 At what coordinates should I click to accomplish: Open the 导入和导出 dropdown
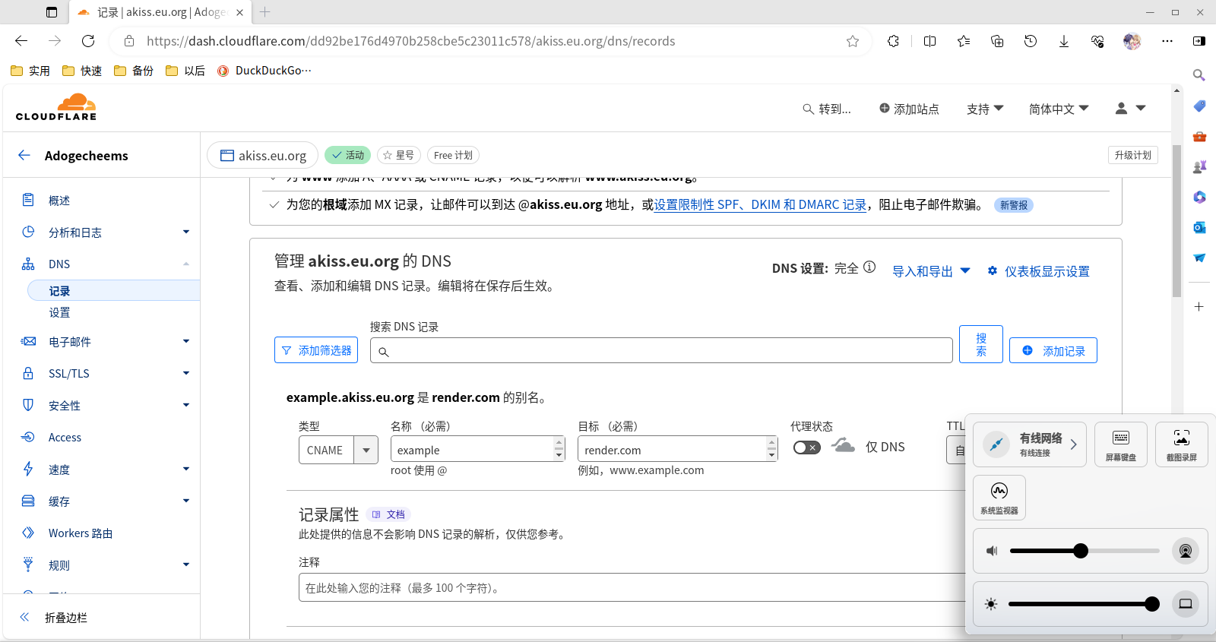click(931, 271)
